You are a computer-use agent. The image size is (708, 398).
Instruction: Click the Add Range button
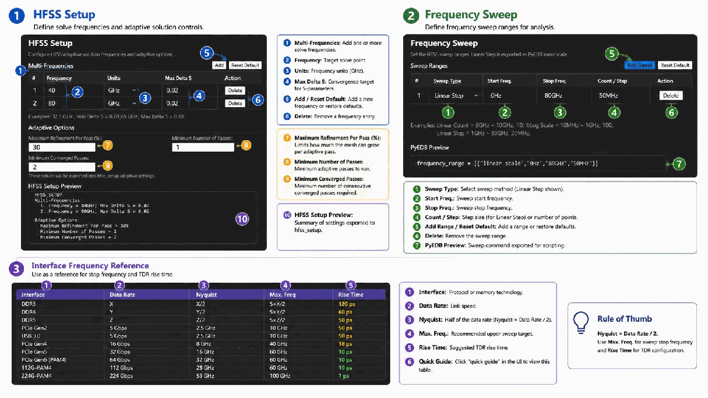click(x=640, y=66)
